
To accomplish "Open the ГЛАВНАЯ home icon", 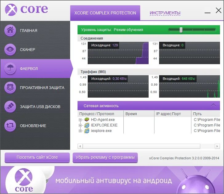I will tap(10, 30).
